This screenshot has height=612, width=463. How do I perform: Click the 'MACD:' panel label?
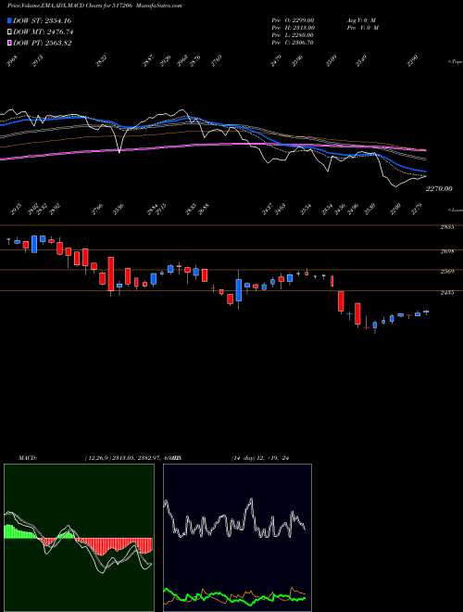(x=27, y=458)
